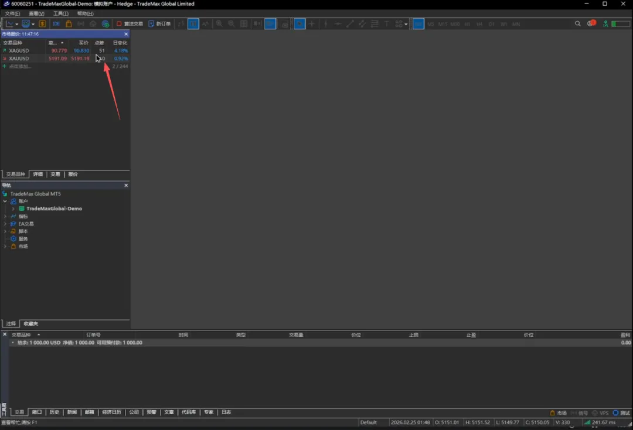Image resolution: width=633 pixels, height=430 pixels.
Task: Open the chart type dropdown arrow
Action: (x=17, y=25)
